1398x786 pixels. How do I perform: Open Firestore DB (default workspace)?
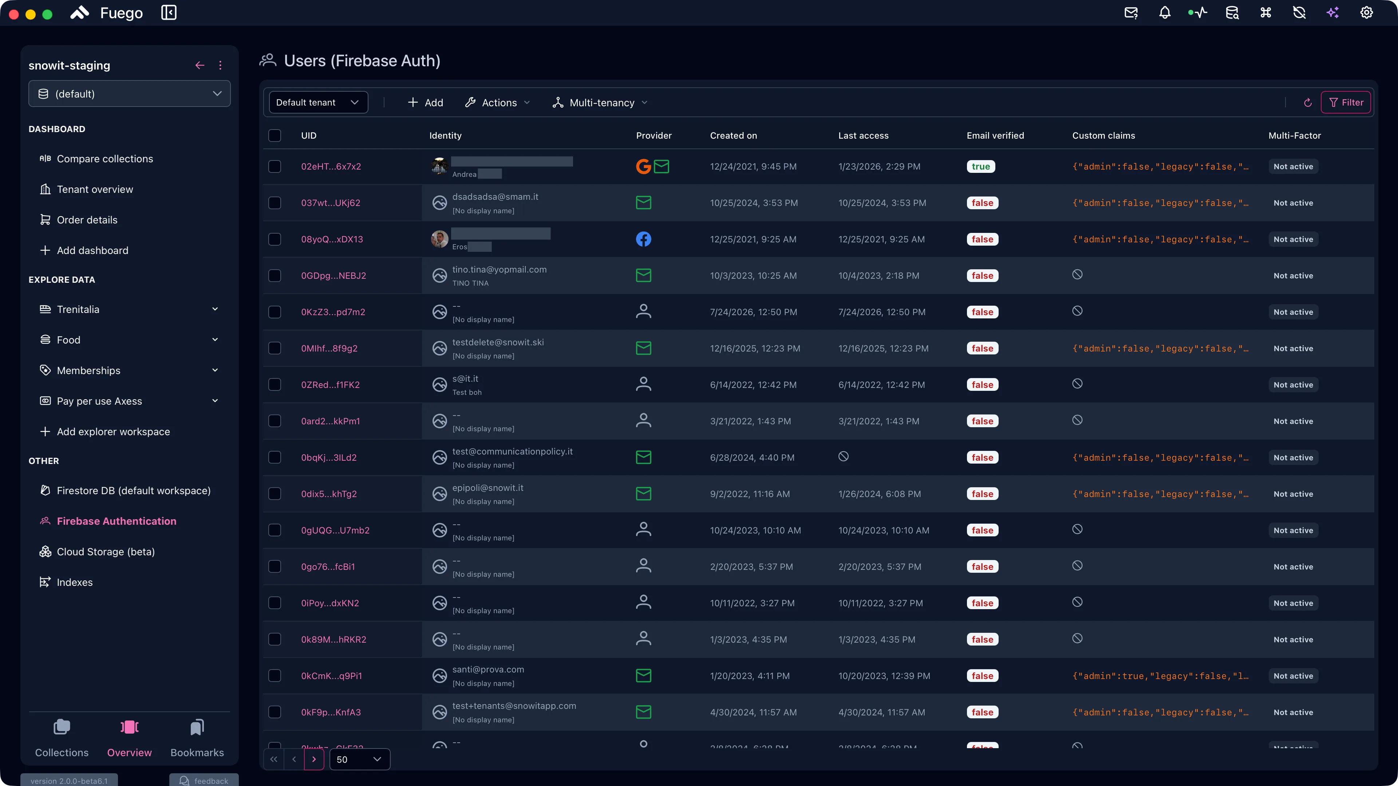click(125, 490)
